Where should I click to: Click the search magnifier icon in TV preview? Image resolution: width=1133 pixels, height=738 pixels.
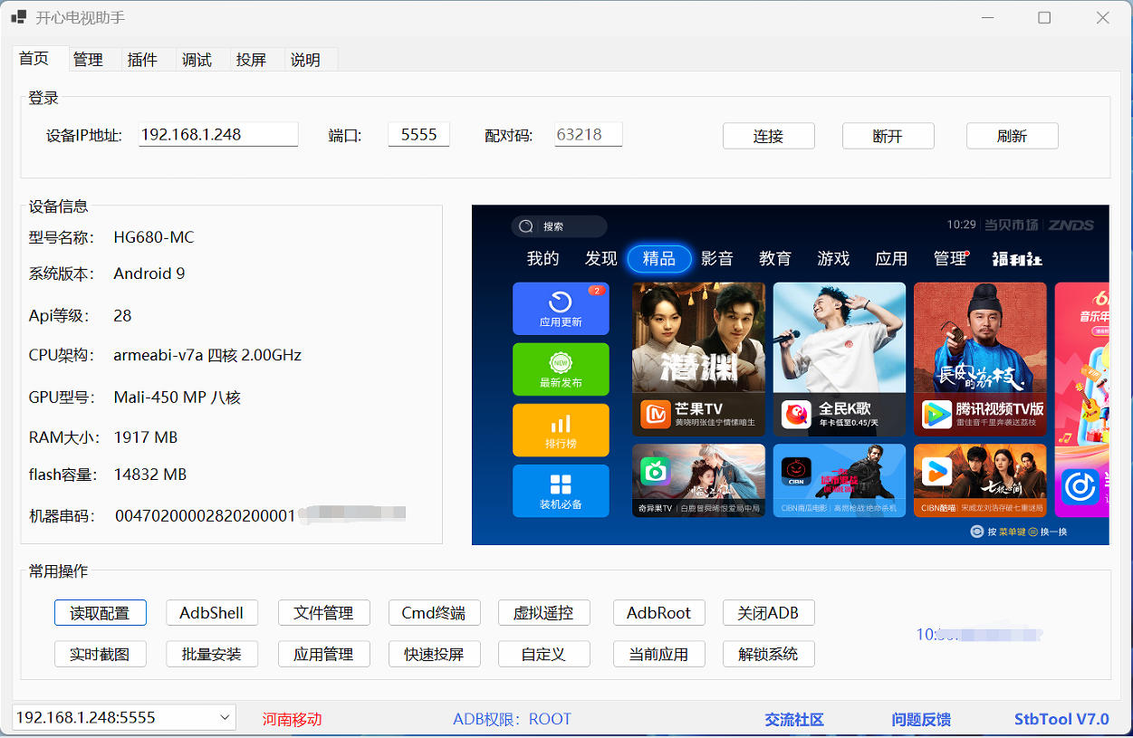[x=527, y=226]
